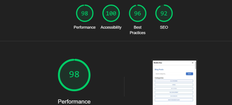
Task: Click the SEO score gauge showing 92
Action: tap(164, 13)
